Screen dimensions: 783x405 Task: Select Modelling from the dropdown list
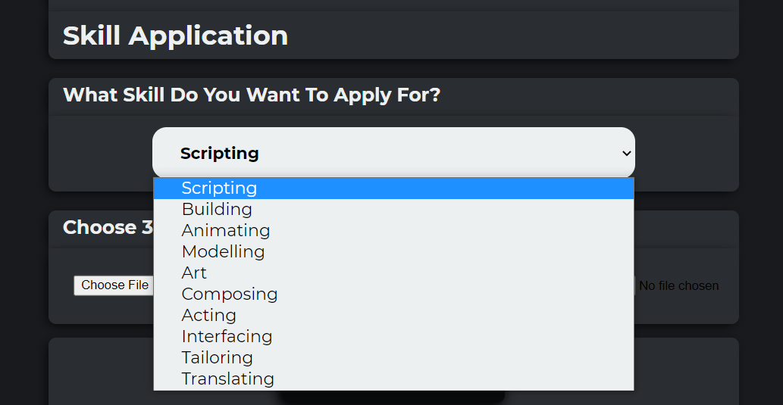[x=223, y=252]
